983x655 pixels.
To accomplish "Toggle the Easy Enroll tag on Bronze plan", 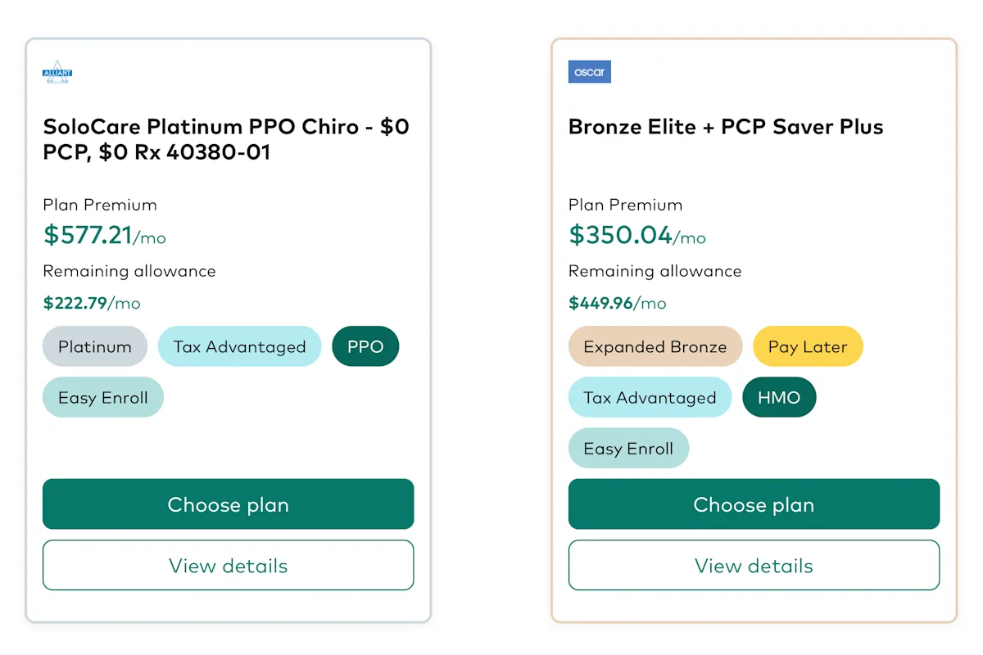I will pyautogui.click(x=628, y=448).
